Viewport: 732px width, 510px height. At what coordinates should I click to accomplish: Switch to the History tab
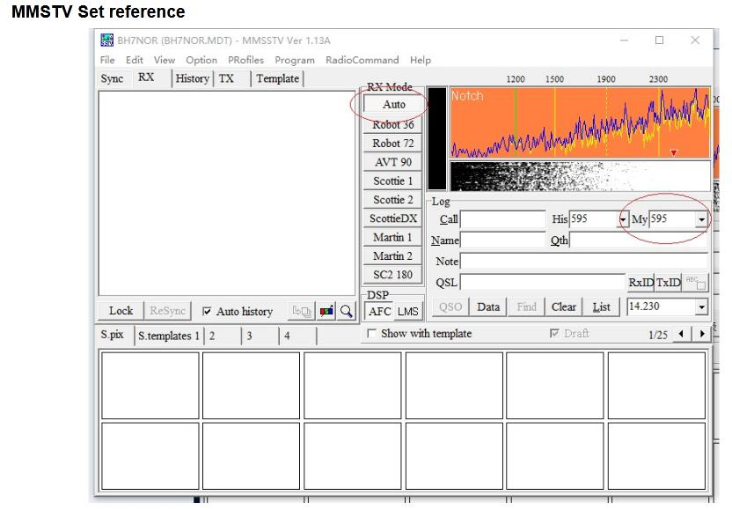[192, 78]
